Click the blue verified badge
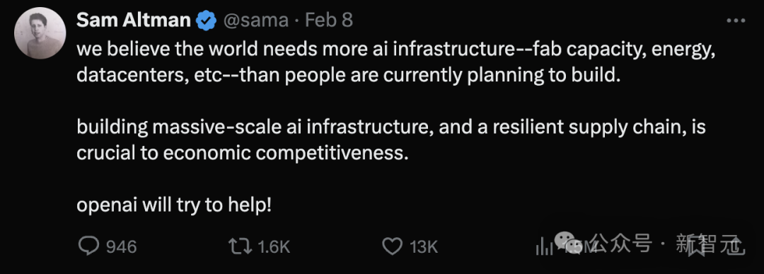Image resolution: width=764 pixels, height=274 pixels. (x=206, y=21)
